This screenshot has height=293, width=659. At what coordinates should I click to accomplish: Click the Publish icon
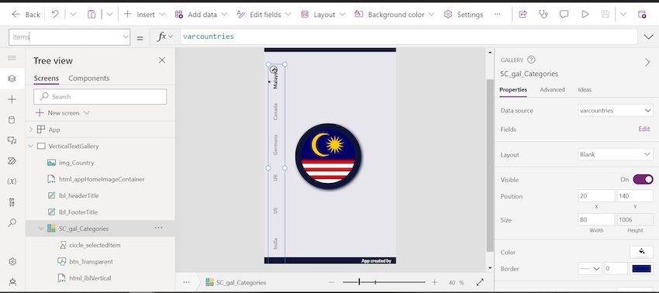pyautogui.click(x=642, y=14)
